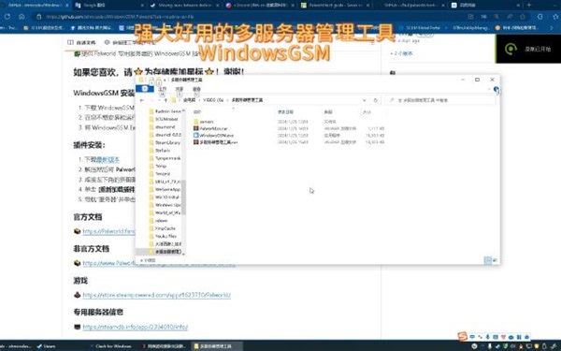
Task: Select the Tencent folder in the navigation tree
Action: coord(160,174)
